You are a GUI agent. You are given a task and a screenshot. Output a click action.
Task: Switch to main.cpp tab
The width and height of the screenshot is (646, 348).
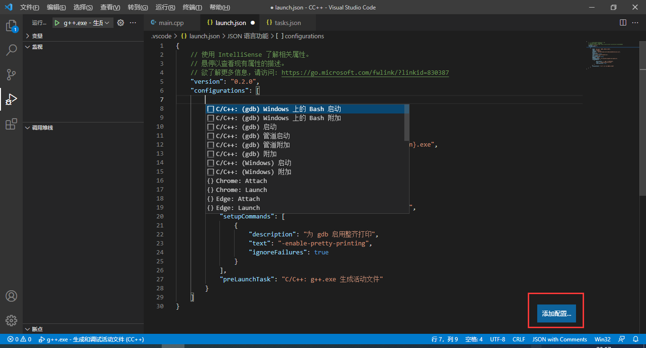[x=172, y=23]
